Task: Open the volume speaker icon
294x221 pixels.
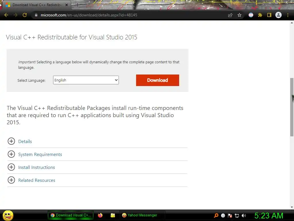Action: point(243,216)
